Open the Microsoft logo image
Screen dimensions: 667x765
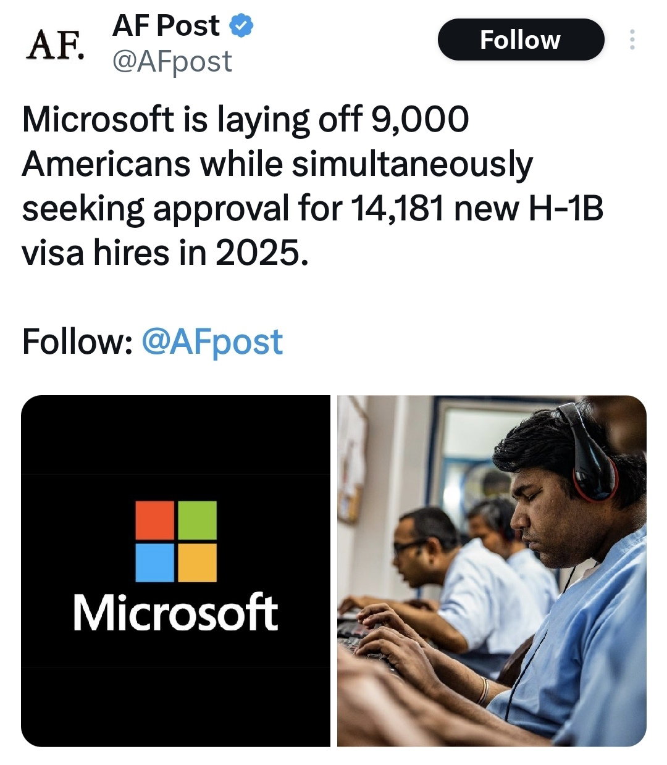[176, 571]
